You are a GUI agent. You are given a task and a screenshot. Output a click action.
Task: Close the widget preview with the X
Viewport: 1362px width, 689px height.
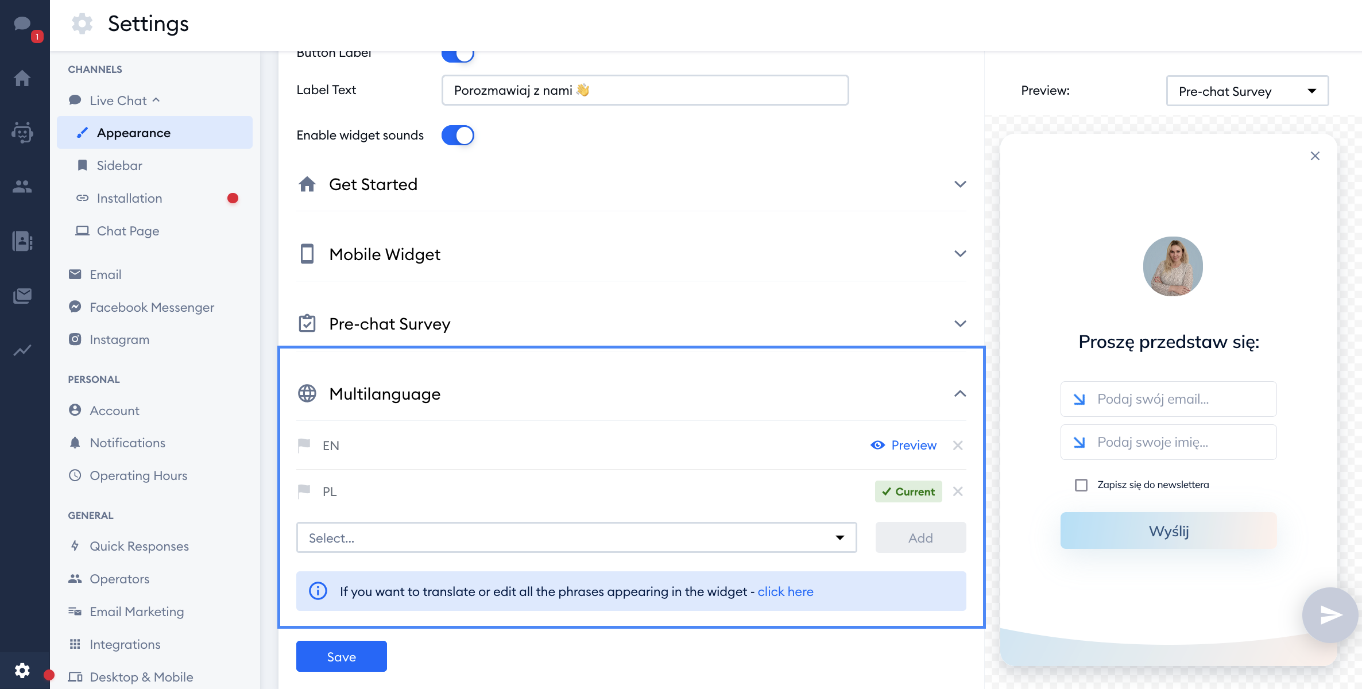pyautogui.click(x=1315, y=156)
